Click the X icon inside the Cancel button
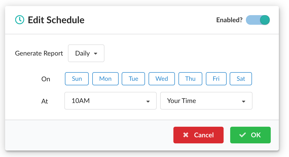Viewport: 289px width, 157px height. (x=187, y=135)
